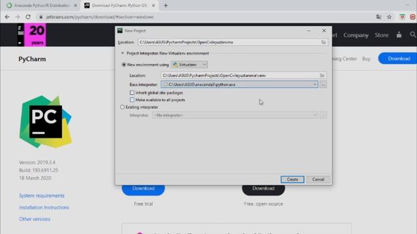Open the Store menu item
Viewport: 417px width, 234px height.
point(381,35)
